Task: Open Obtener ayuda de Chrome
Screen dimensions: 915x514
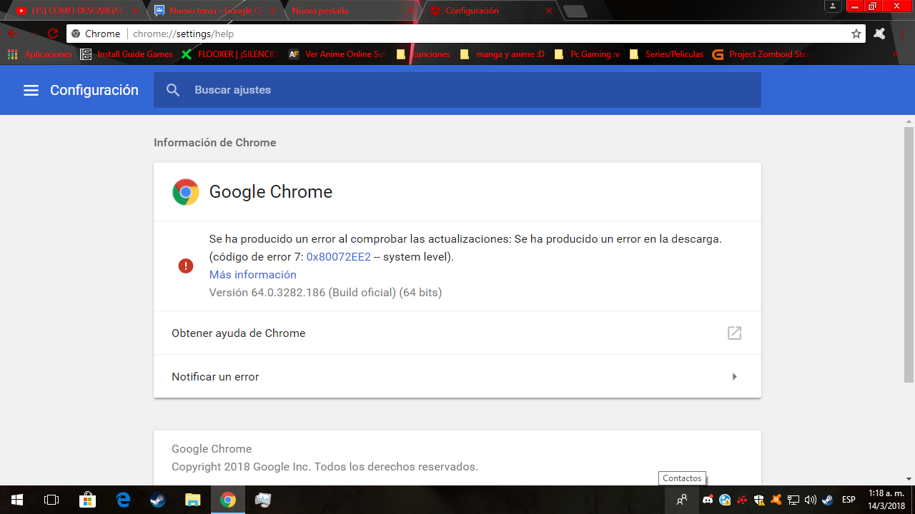Action: [x=457, y=333]
